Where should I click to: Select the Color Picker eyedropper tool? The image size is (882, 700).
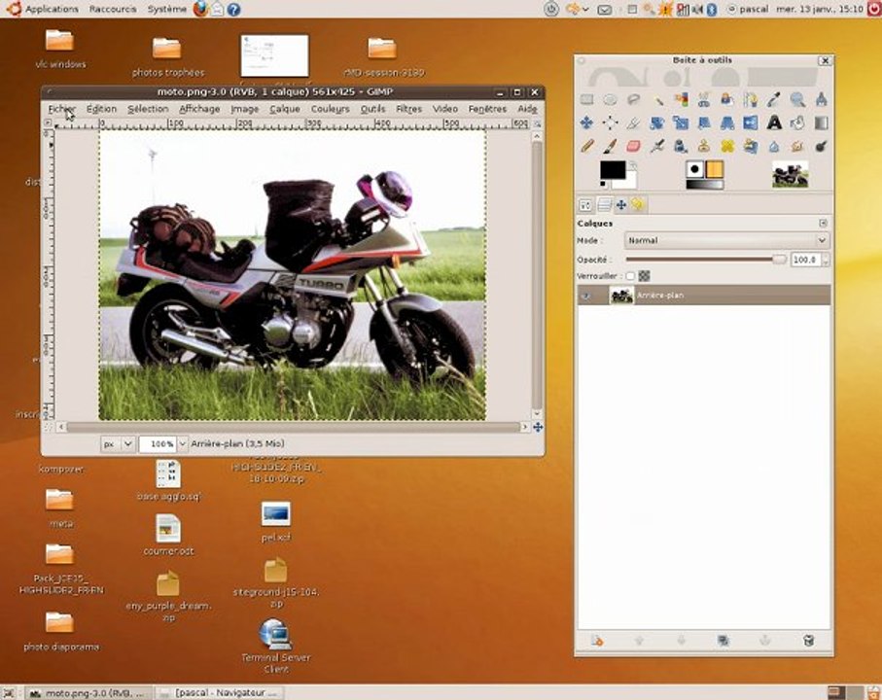[x=775, y=99]
